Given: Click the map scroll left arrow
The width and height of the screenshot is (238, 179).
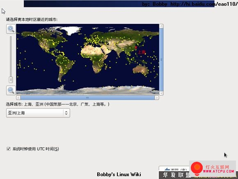Looking at the screenshot, I should point(18,98).
